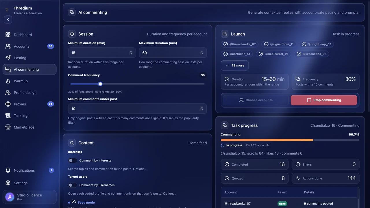370x208 pixels.
Task: Deselect account @threadworks_07 chip
Action: (x=240, y=44)
